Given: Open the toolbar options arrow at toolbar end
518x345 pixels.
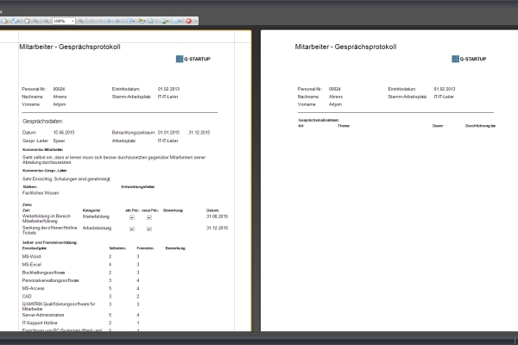Looking at the screenshot, I should 196,21.
